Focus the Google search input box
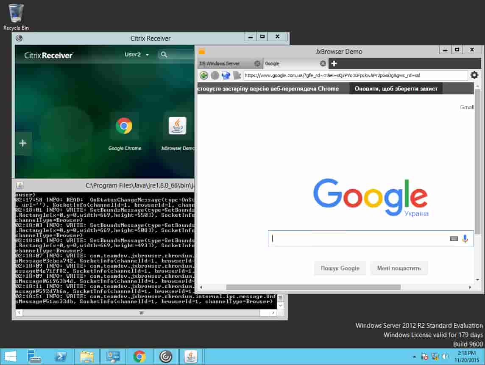 tap(359, 238)
